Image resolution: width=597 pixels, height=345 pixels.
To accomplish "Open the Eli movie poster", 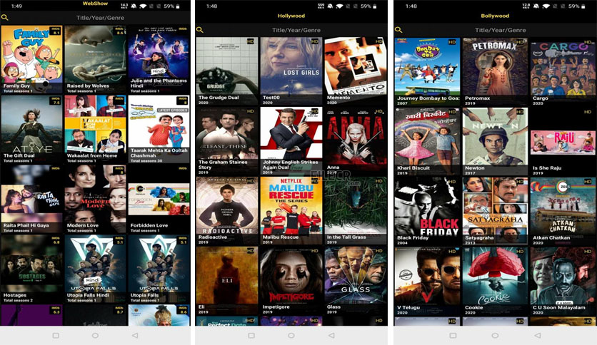I will click(227, 280).
